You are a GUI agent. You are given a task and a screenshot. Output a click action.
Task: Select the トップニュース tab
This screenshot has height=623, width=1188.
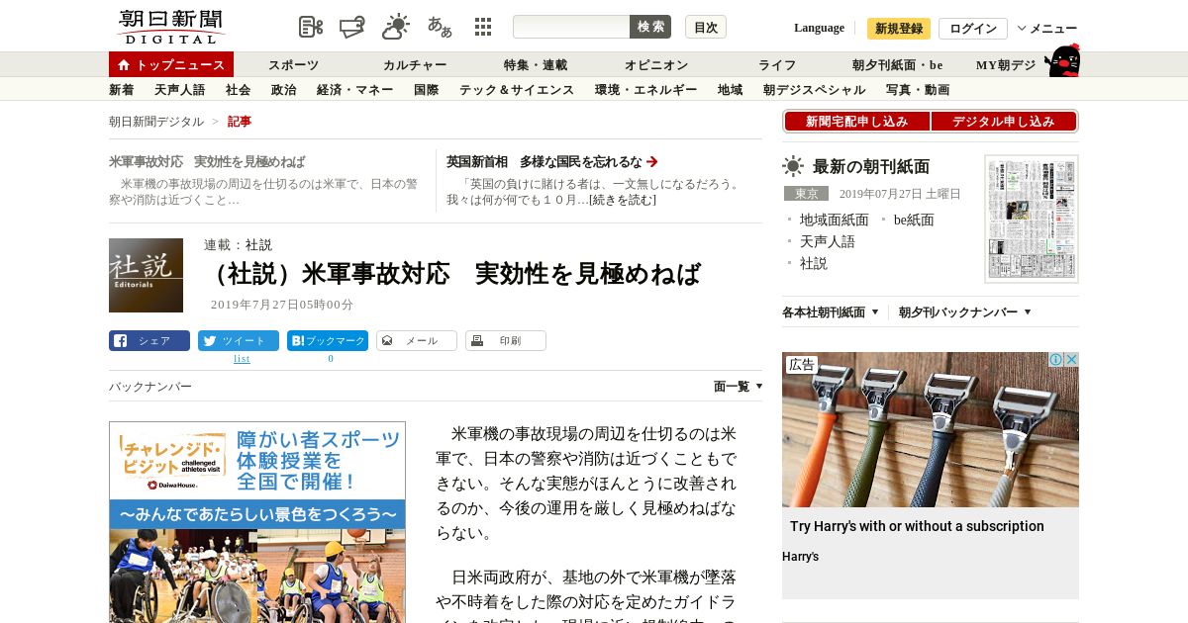pyautogui.click(x=171, y=64)
